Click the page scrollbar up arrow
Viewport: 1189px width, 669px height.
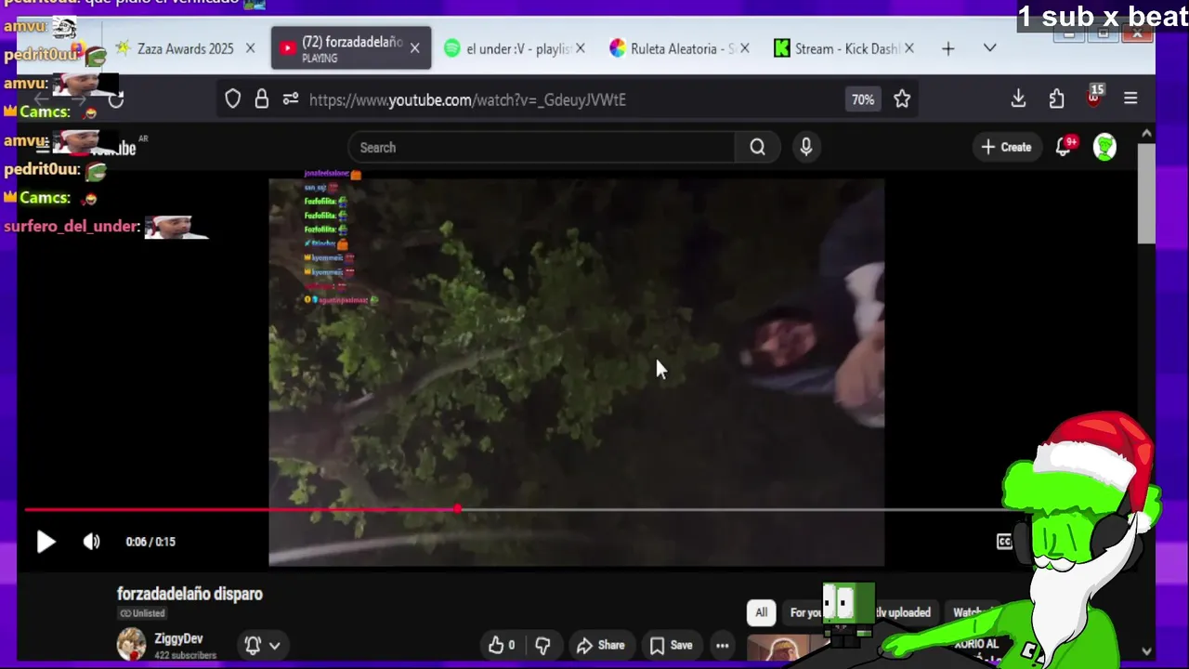pos(1146,135)
